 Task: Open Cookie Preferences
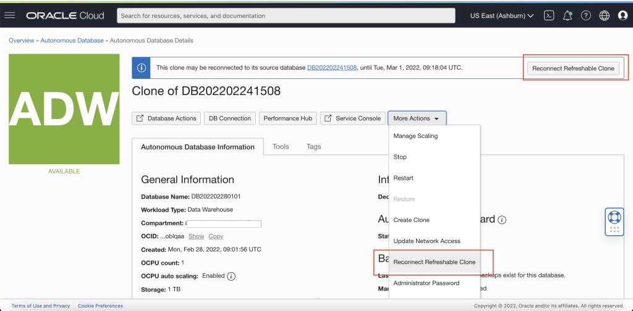101,306
